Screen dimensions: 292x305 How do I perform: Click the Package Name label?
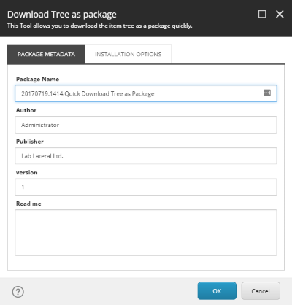(x=37, y=79)
